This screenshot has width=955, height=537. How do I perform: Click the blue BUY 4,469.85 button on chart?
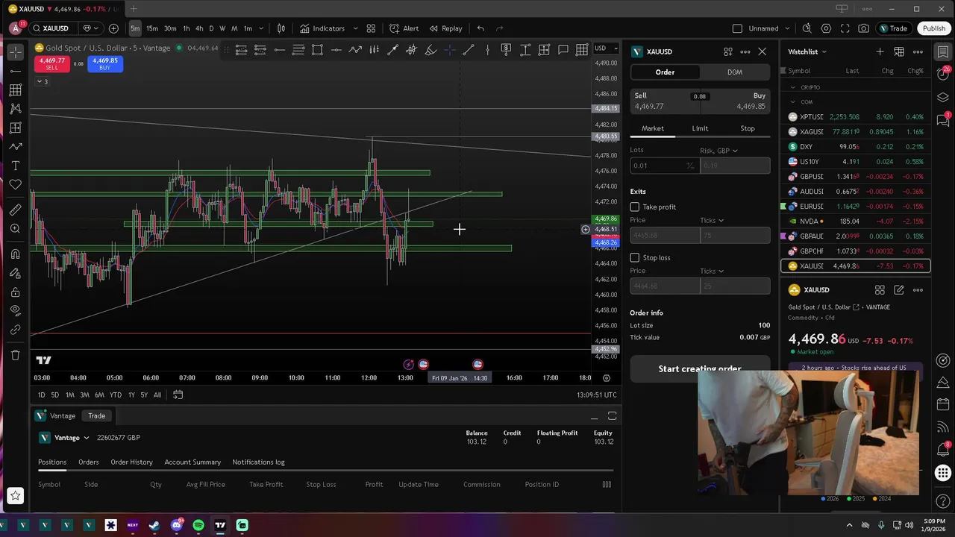pos(105,63)
